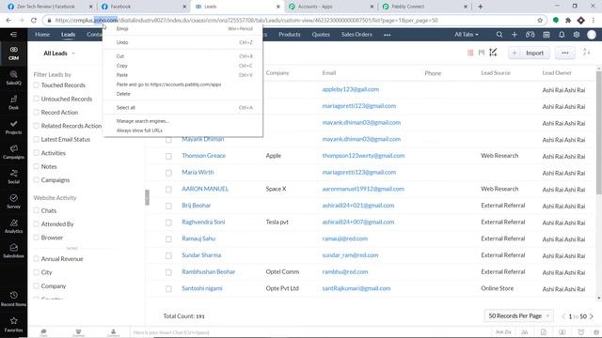Choose Copy in context menu
602x338 pixels.
tap(183, 66)
